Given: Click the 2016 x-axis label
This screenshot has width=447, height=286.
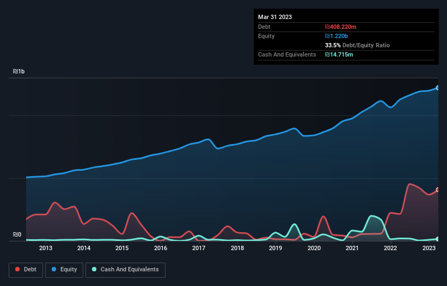Looking at the screenshot, I should point(161,248).
